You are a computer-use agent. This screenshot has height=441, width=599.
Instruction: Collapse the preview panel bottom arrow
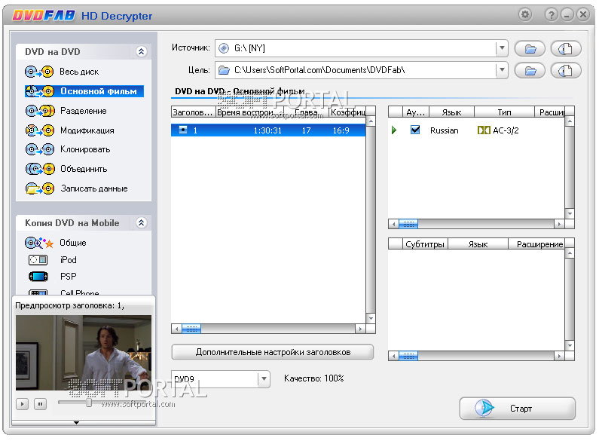76,423
